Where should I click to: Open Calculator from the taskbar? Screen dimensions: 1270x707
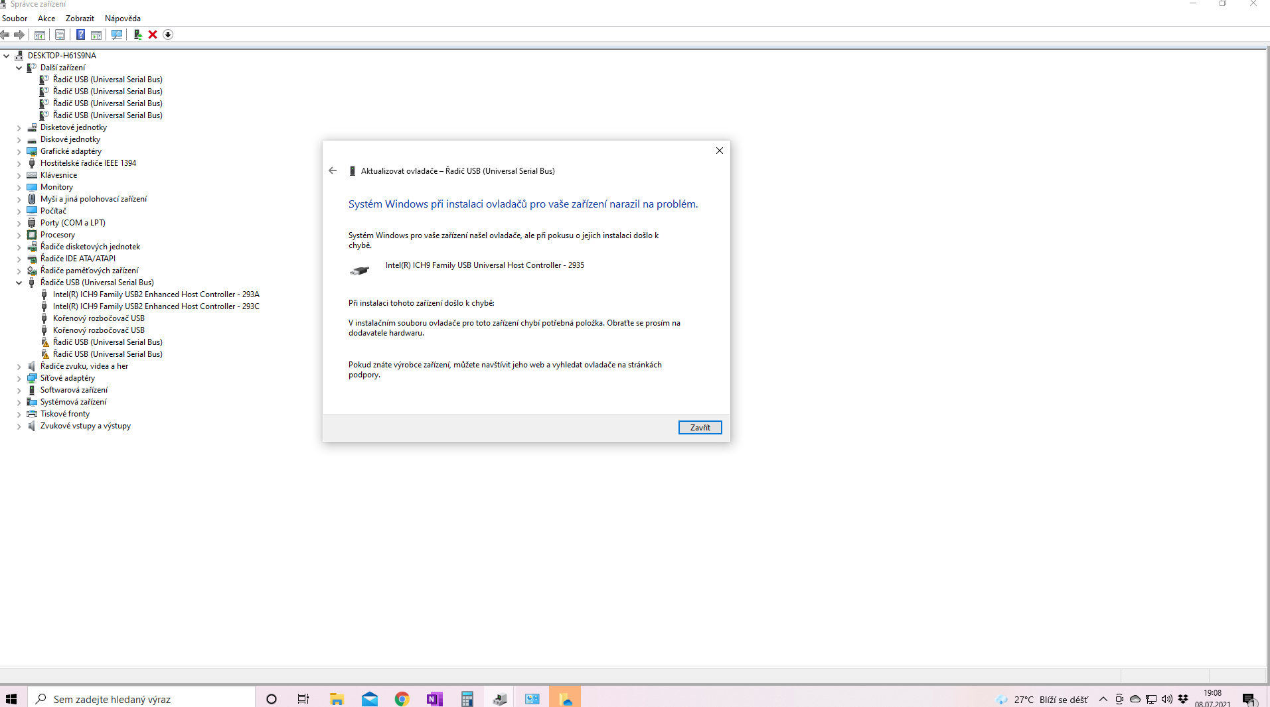pyautogui.click(x=467, y=698)
